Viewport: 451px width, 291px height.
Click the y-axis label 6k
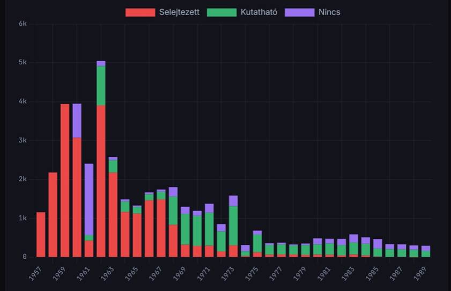click(23, 24)
